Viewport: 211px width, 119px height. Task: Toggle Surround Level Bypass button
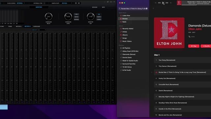pos(76,20)
